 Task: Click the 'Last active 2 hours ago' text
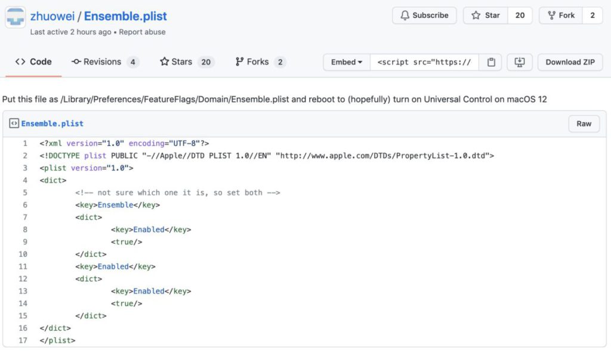click(x=70, y=32)
